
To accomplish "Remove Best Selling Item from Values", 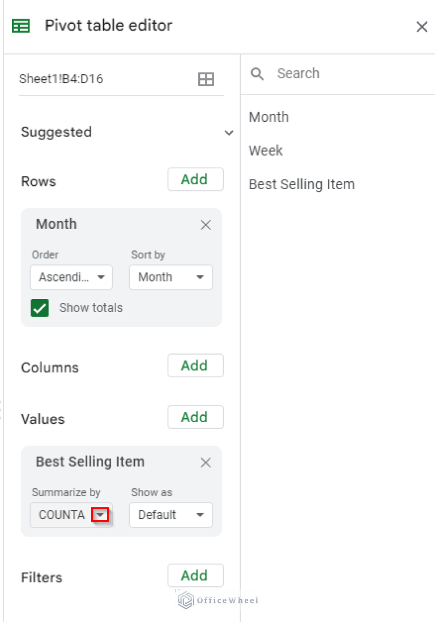I will (206, 462).
